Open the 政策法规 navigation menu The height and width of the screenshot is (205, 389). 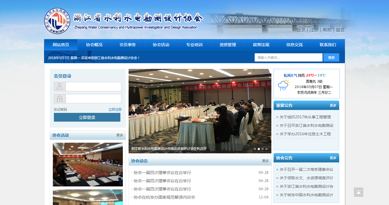pos(261,45)
